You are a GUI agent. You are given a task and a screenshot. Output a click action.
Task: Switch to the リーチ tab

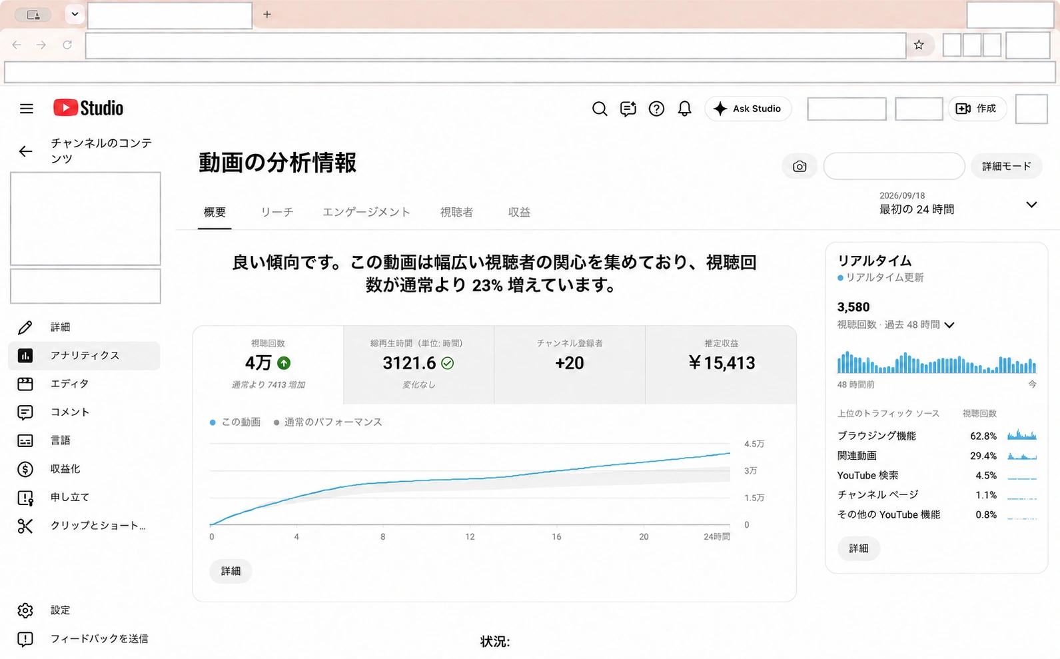tap(276, 212)
